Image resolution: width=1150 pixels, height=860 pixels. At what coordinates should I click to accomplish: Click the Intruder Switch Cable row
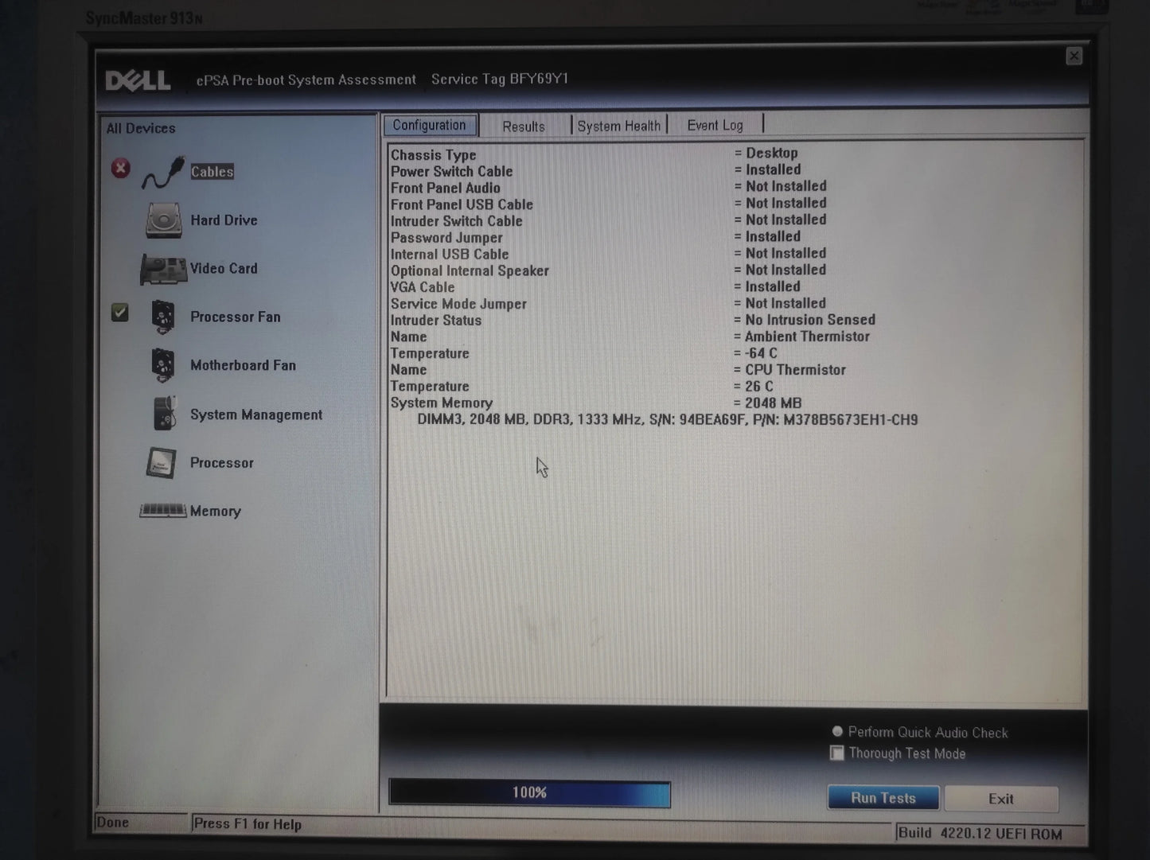pos(609,221)
